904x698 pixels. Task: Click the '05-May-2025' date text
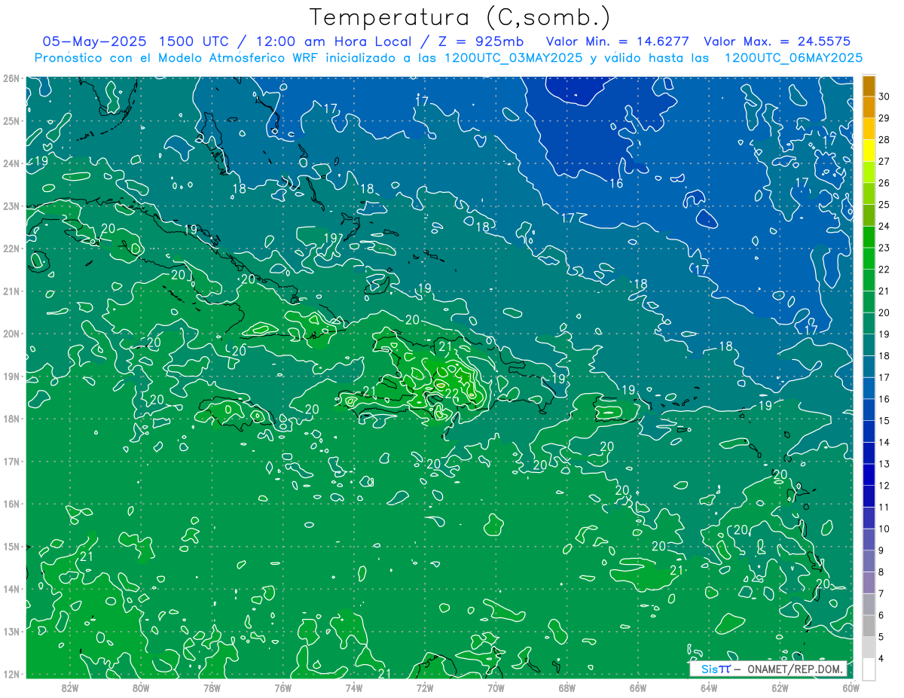click(x=95, y=41)
